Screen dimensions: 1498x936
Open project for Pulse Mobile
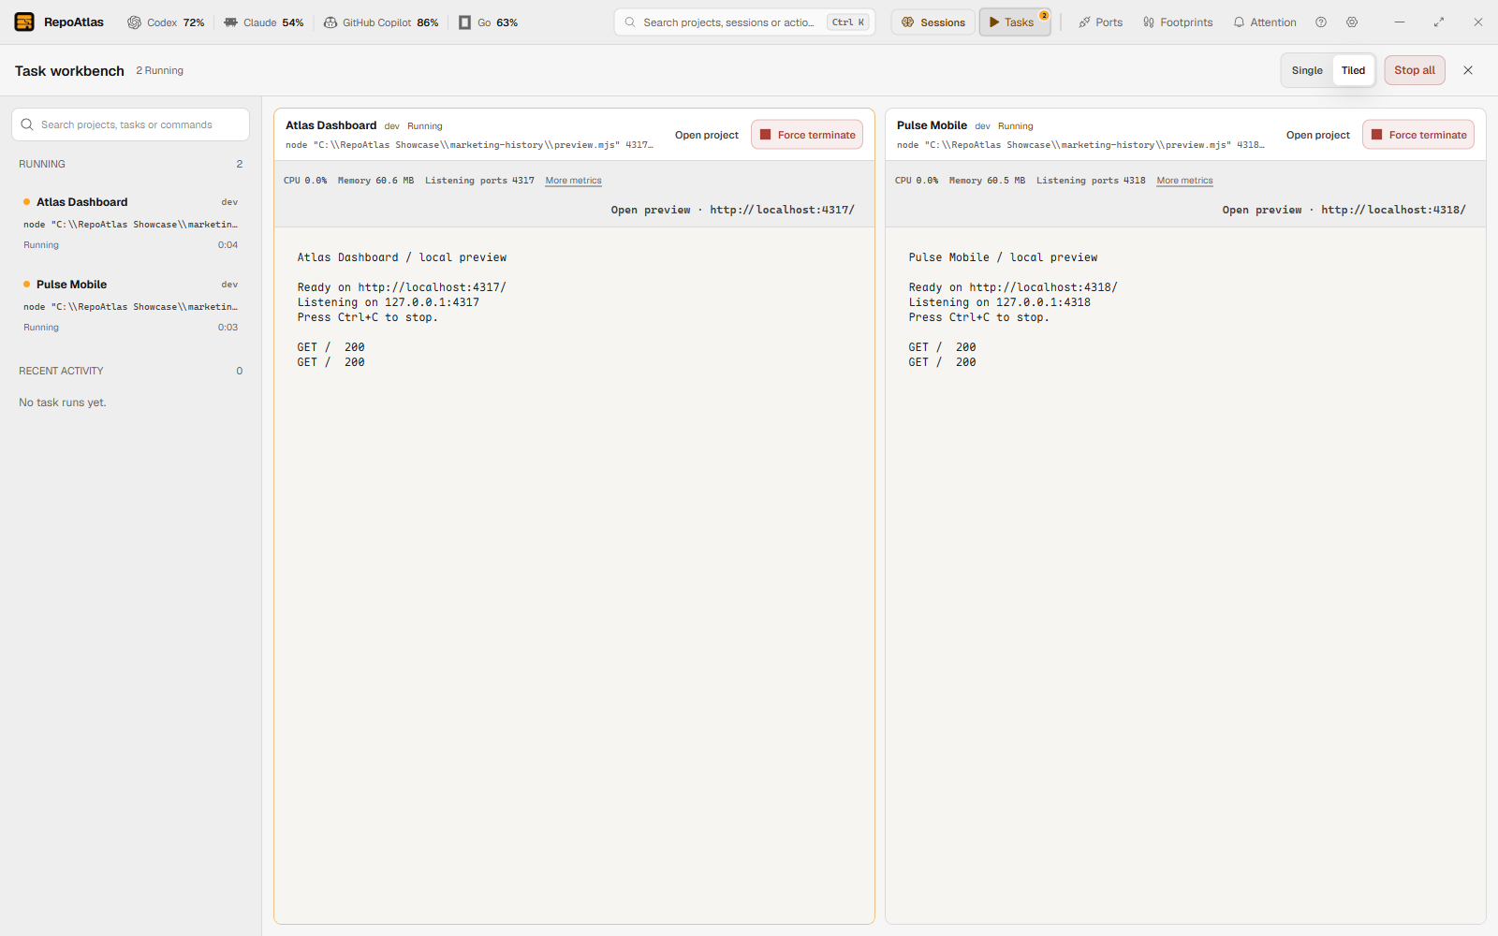pos(1318,135)
